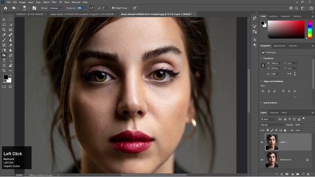Toggle layer filtering on/off switch

click(304, 118)
